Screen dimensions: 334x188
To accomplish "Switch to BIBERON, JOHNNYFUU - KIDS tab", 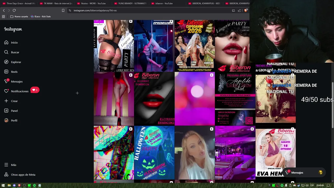I will (205, 3).
